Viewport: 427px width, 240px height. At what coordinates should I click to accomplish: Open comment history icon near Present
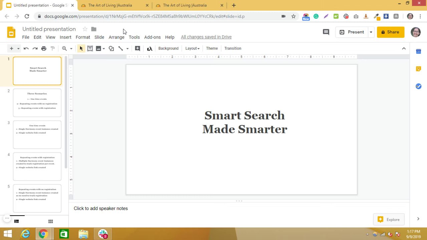coord(326,32)
